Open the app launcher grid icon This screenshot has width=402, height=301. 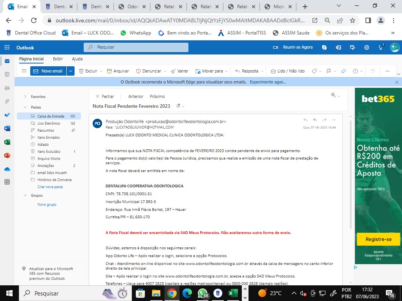[x=7, y=47]
